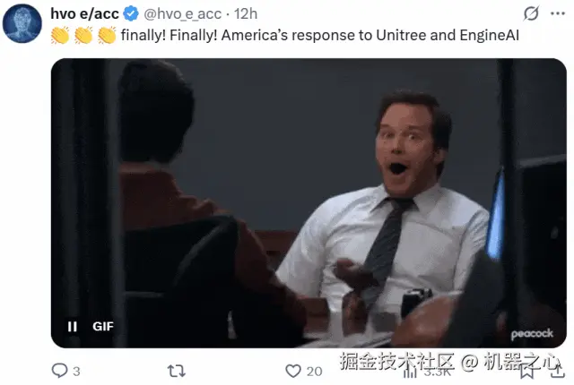This screenshot has height=385, width=574.
Task: Open the share upload-arrow icon
Action: tap(557, 371)
